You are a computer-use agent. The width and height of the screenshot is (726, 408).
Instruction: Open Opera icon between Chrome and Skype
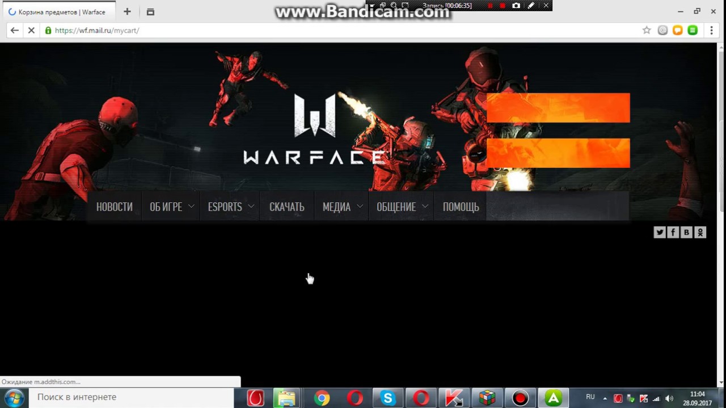coord(355,398)
